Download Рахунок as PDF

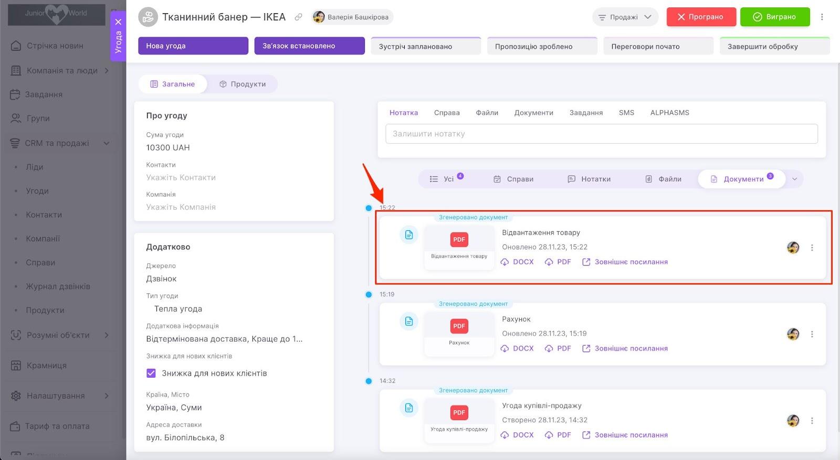point(558,348)
